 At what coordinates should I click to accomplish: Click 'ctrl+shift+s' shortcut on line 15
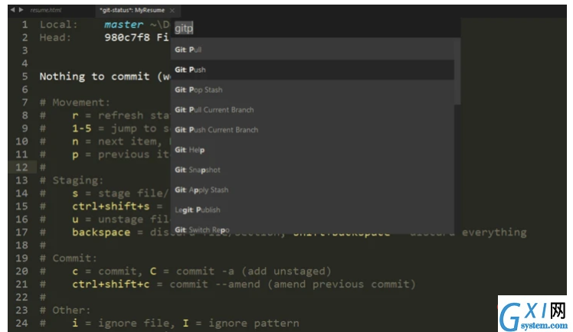point(111,207)
